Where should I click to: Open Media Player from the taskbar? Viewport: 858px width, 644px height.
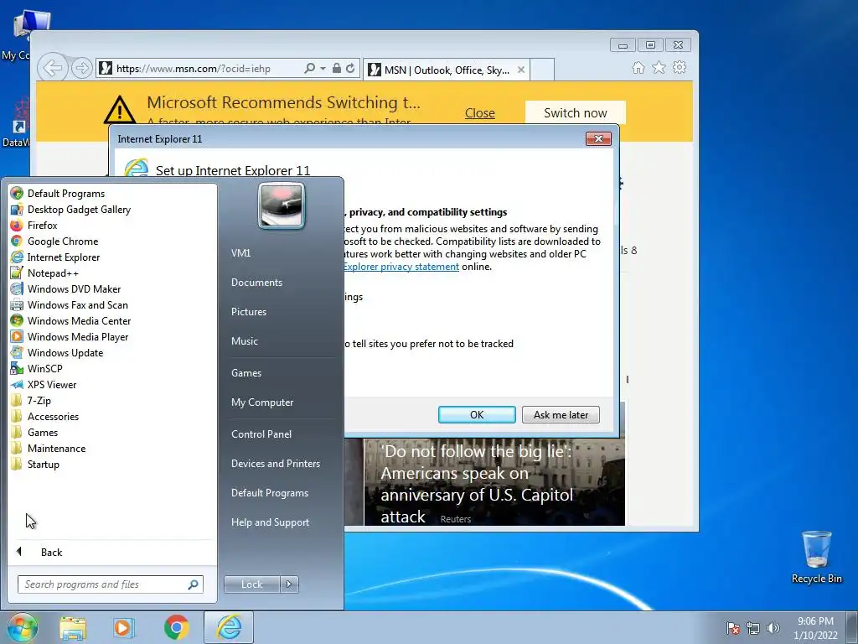[124, 627]
